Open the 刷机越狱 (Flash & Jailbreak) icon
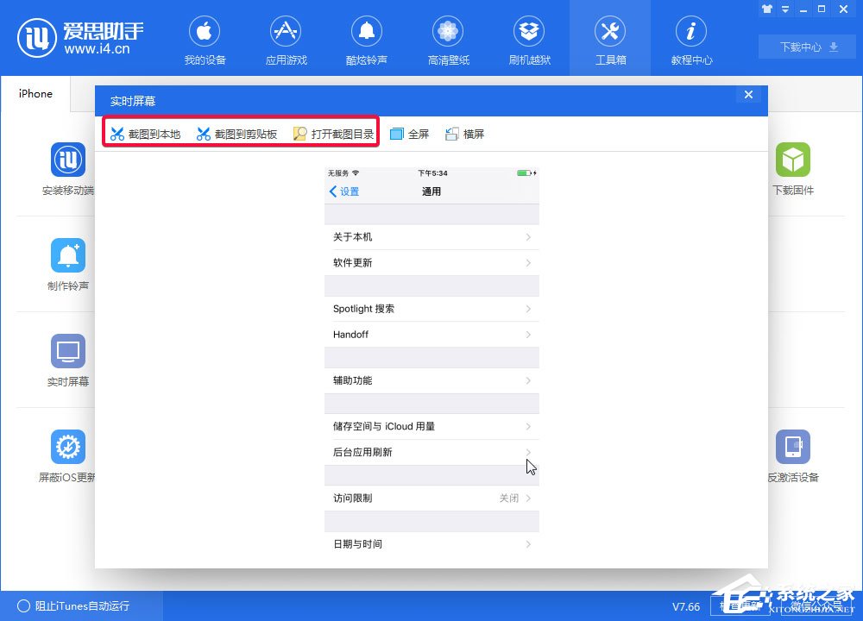The width and height of the screenshot is (863, 621). [529, 39]
